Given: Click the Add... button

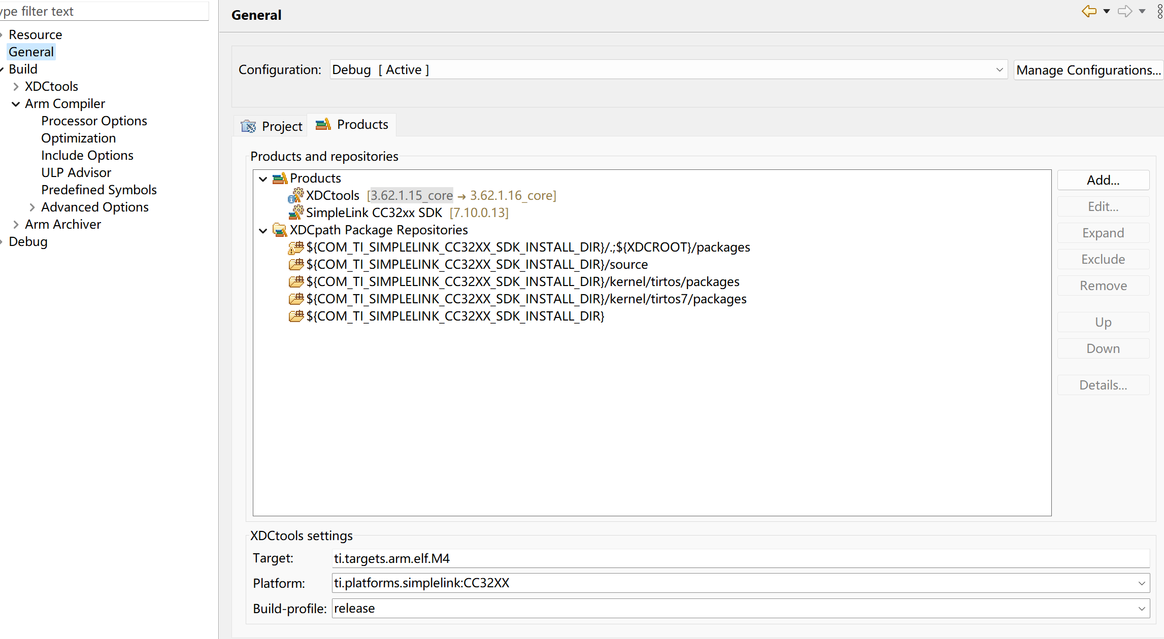Looking at the screenshot, I should pyautogui.click(x=1103, y=180).
